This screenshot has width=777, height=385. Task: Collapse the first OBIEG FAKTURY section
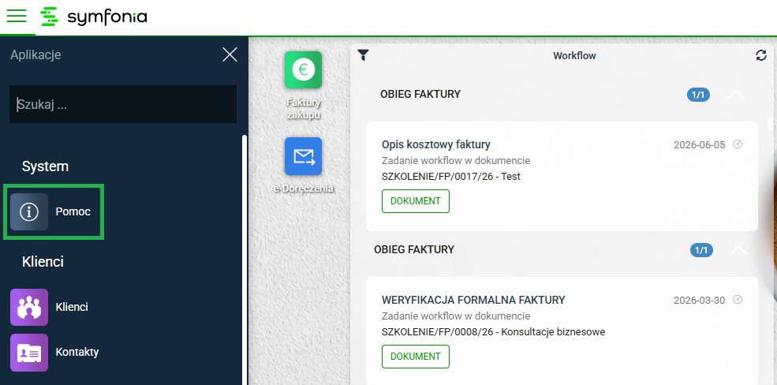[735, 94]
